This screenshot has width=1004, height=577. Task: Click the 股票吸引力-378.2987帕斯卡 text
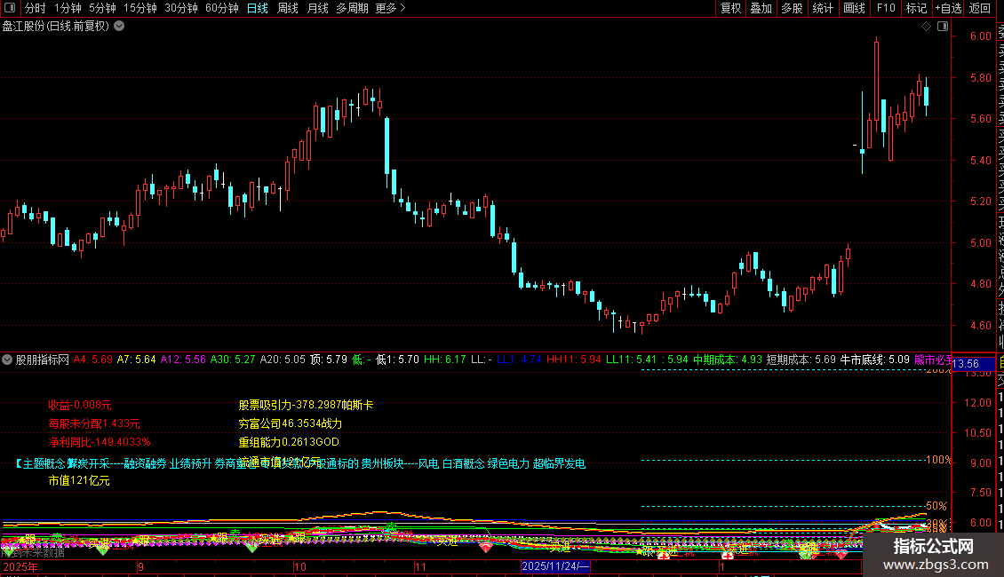[x=306, y=405]
